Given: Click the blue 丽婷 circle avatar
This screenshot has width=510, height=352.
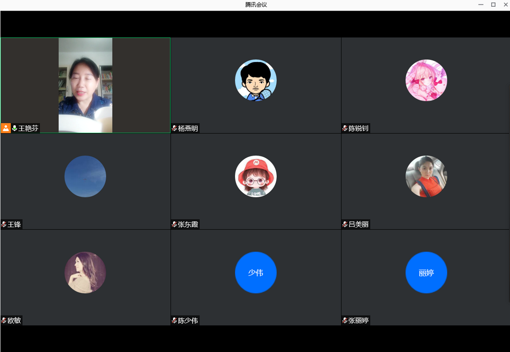Looking at the screenshot, I should point(426,272).
